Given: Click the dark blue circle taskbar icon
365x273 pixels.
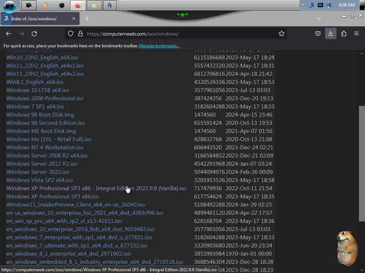Looking at the screenshot, I should [x=62, y=5].
